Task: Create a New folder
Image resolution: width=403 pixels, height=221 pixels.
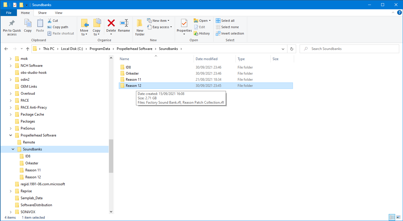Action: (x=140, y=27)
